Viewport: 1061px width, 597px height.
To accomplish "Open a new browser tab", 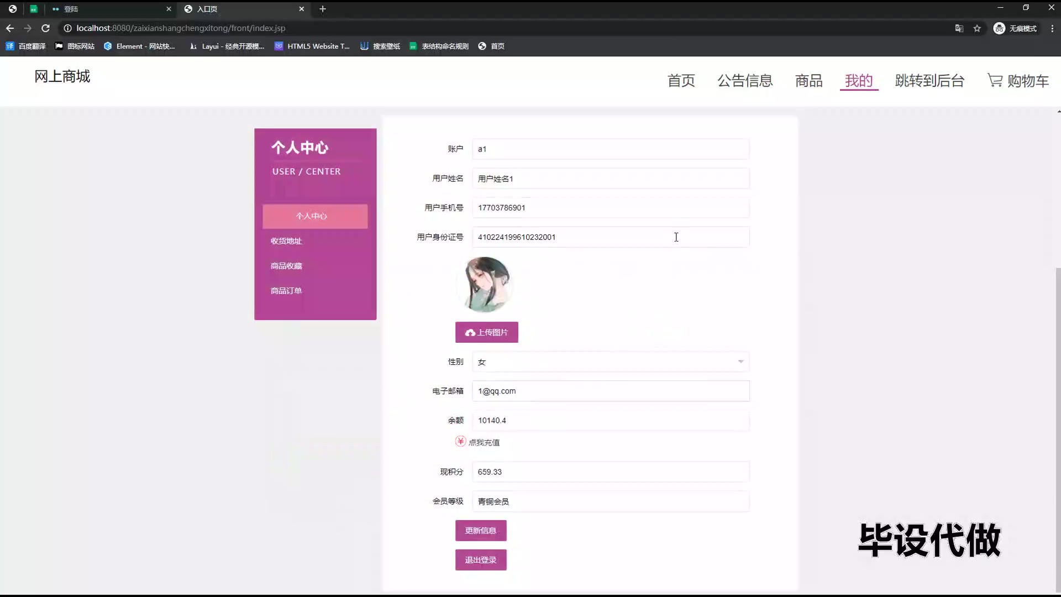I will pos(323,9).
